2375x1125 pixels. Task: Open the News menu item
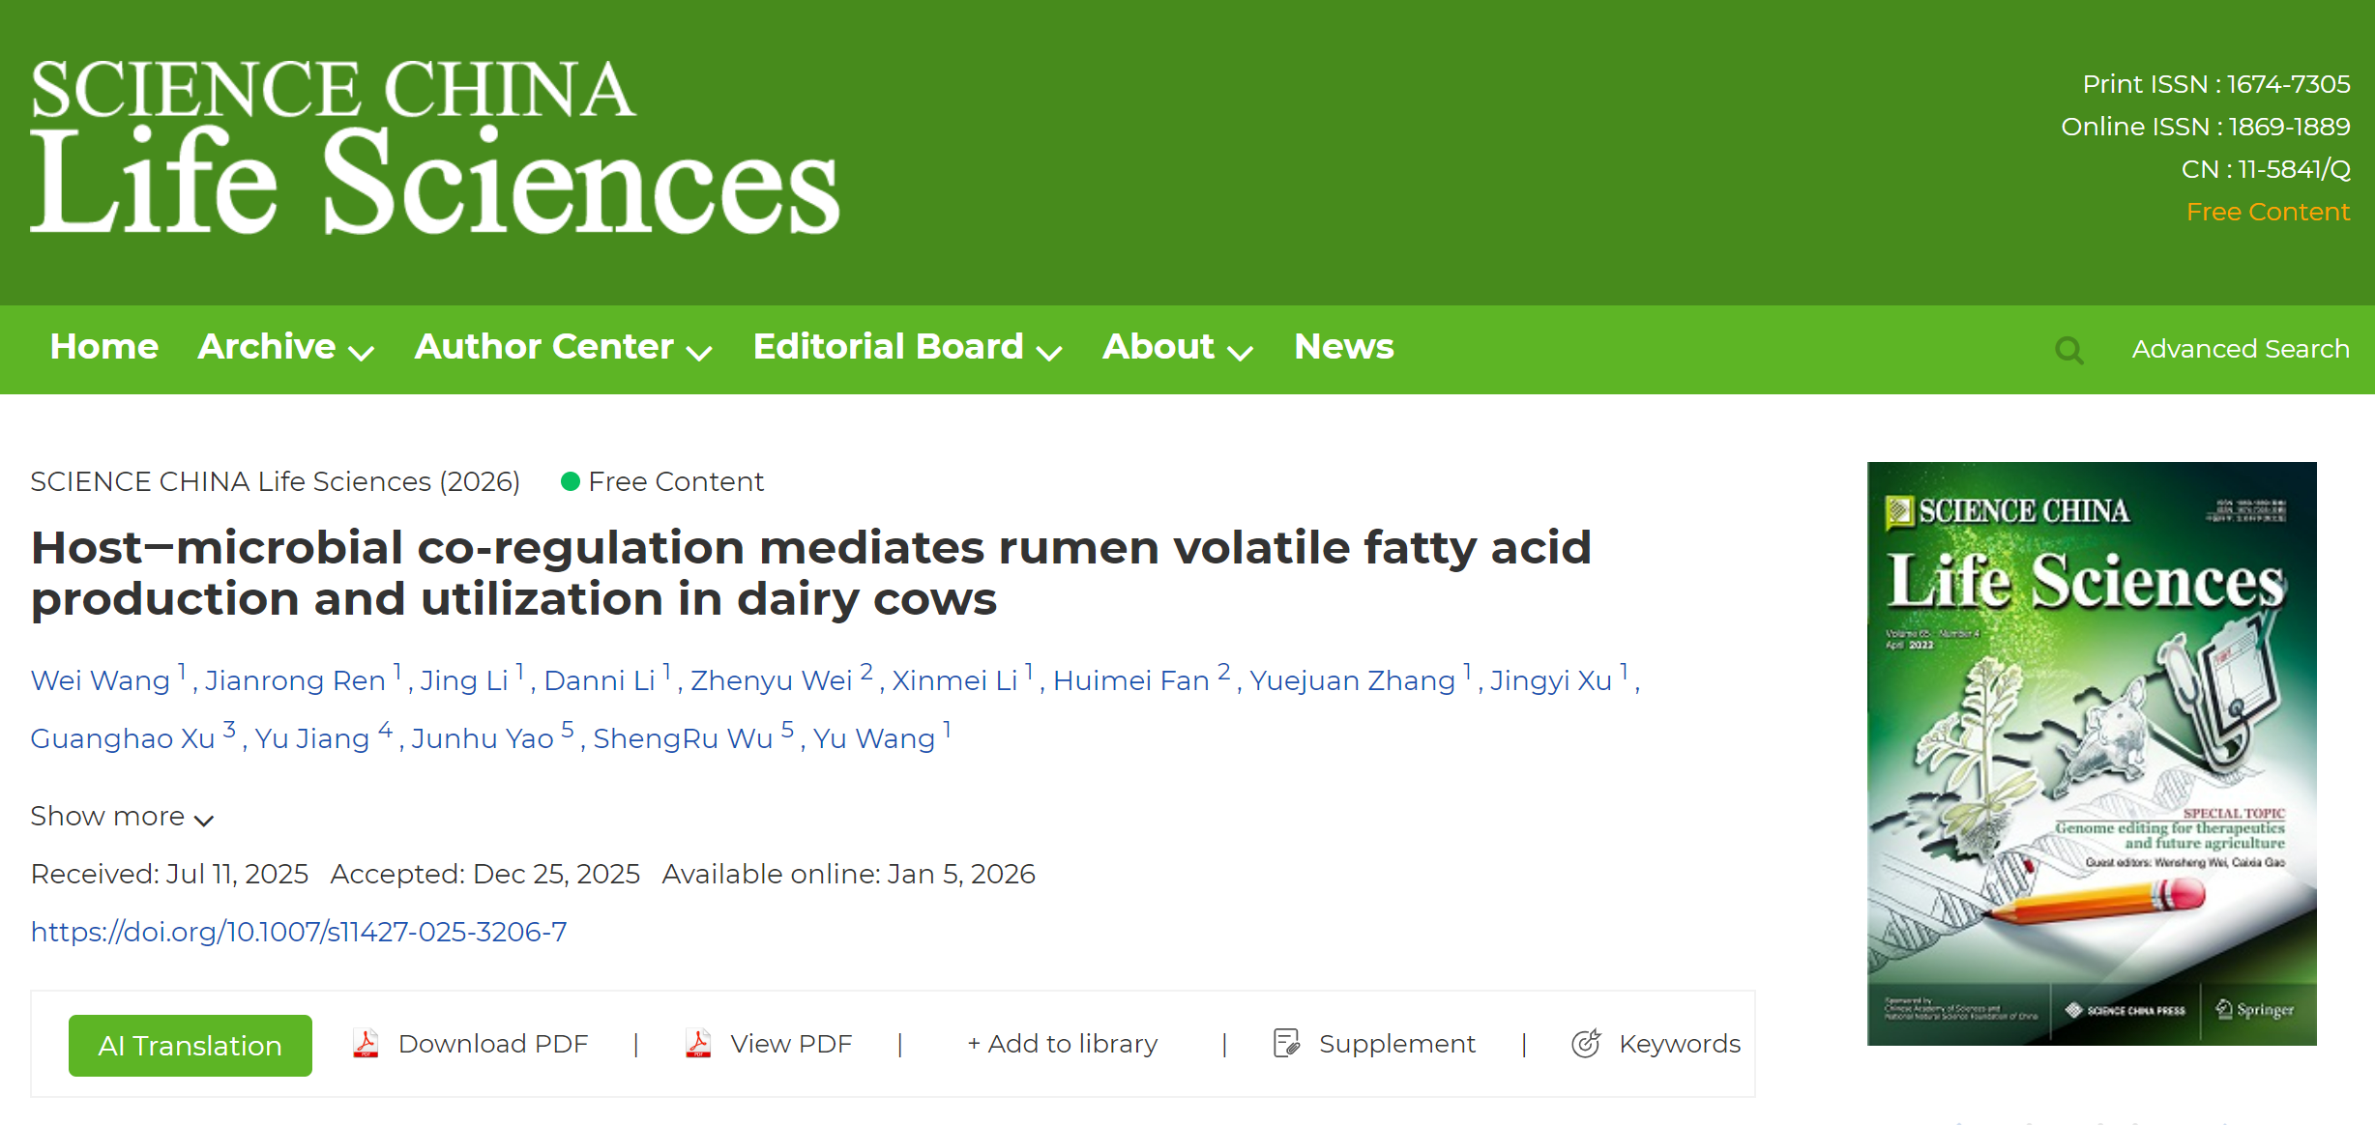point(1343,348)
